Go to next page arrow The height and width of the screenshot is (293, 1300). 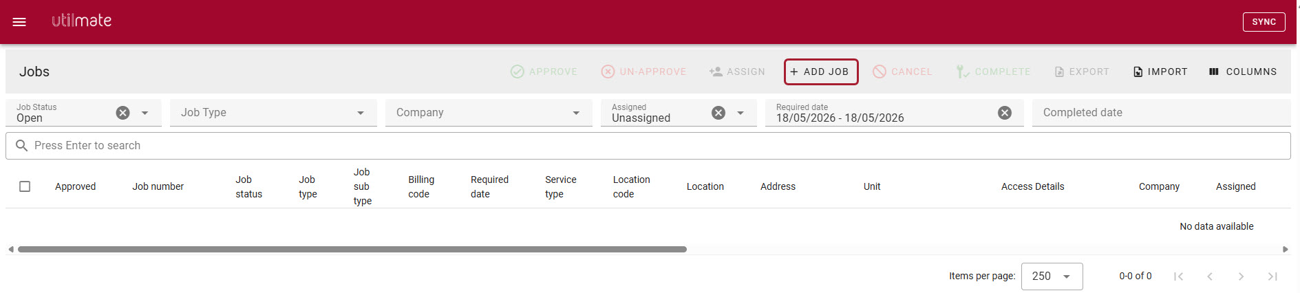(1241, 276)
